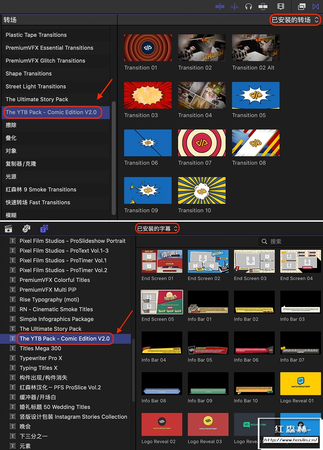Open 快速转场 Fast Transitions category
The width and height of the screenshot is (323, 450).
(x=38, y=202)
